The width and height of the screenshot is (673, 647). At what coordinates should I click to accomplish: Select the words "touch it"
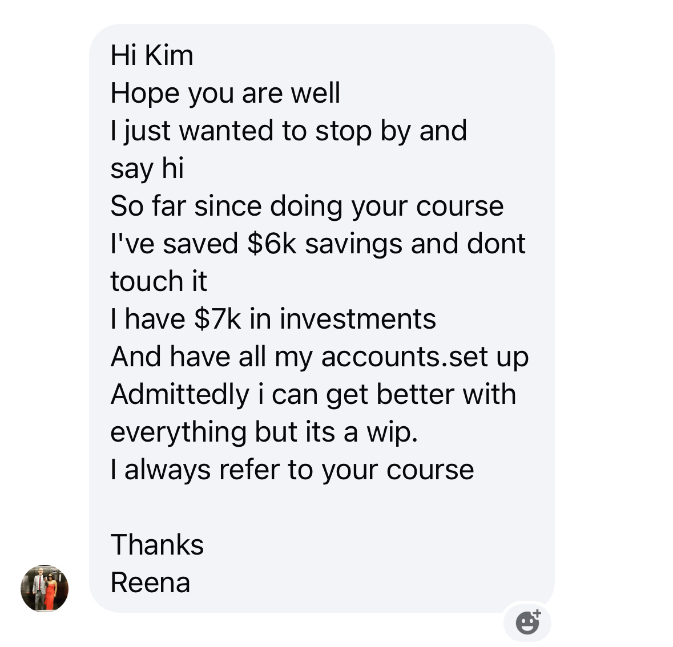point(159,281)
